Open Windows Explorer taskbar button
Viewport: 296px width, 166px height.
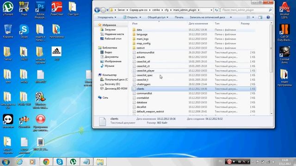tap(100, 162)
